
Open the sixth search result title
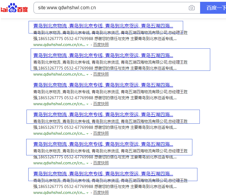[x=103, y=174]
